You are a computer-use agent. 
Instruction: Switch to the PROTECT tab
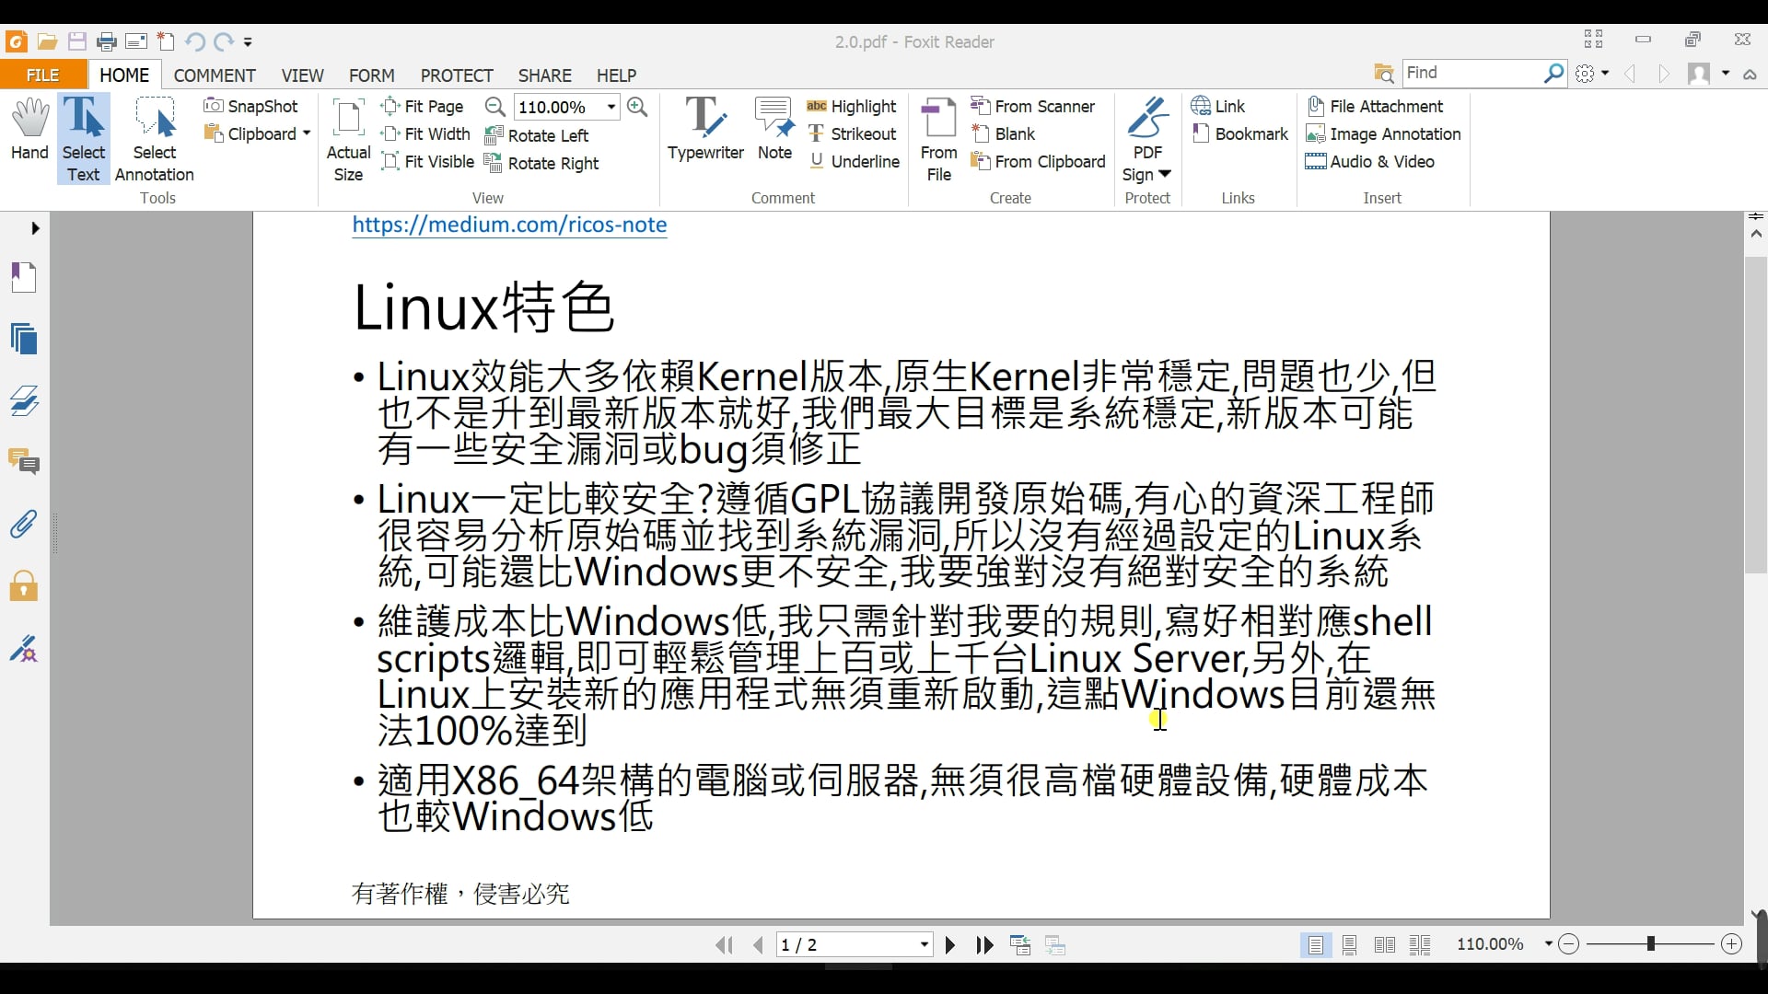point(457,75)
